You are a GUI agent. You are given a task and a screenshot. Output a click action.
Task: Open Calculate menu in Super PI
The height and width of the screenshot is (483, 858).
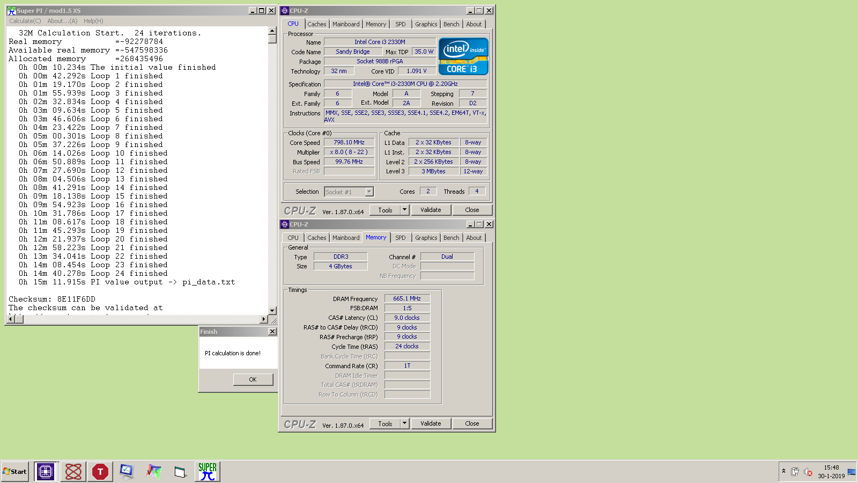(25, 21)
